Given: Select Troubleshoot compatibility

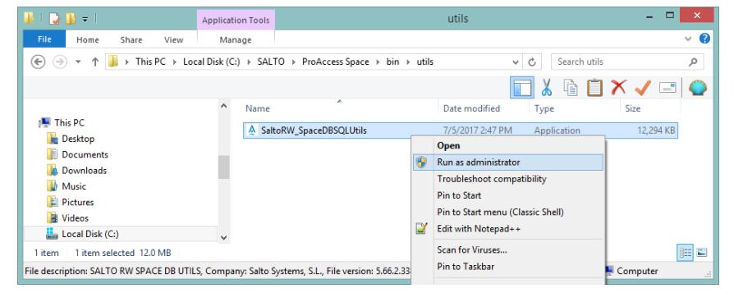Looking at the screenshot, I should coord(508,179).
